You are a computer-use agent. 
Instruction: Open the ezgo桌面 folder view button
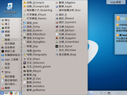coord(116,2)
